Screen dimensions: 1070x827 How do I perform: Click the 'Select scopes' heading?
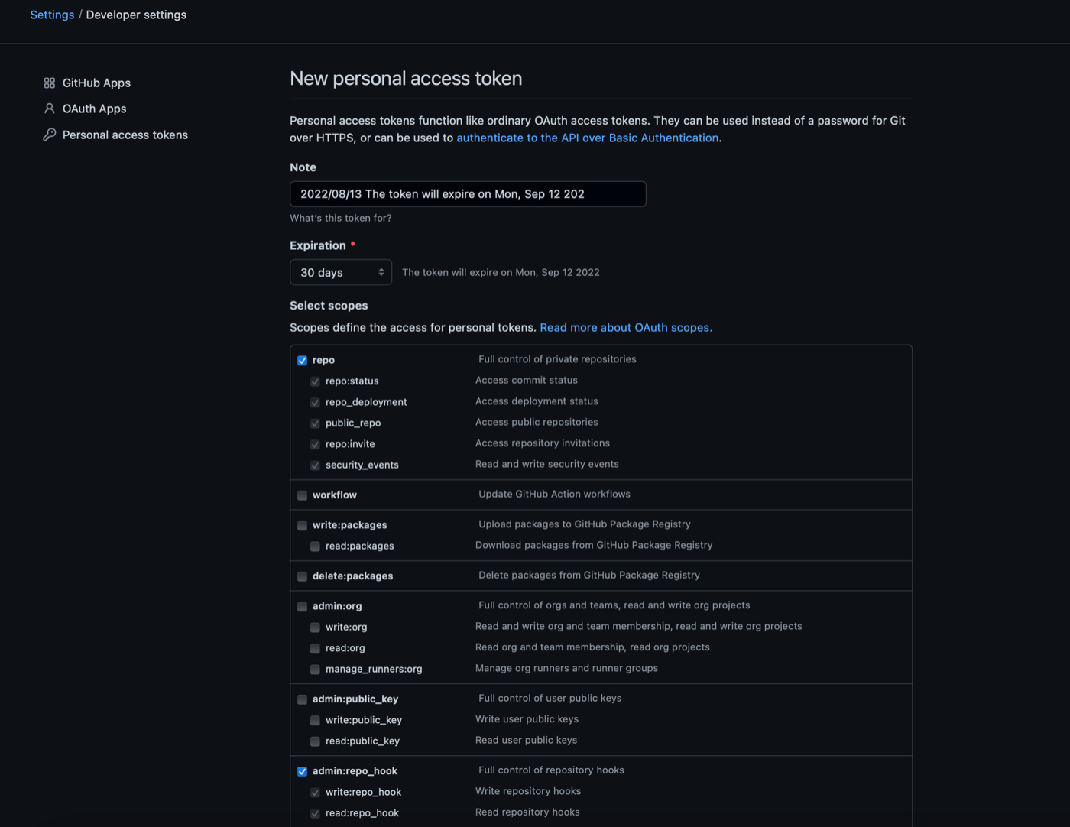coord(329,306)
